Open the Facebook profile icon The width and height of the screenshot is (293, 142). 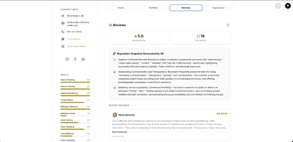75,59
